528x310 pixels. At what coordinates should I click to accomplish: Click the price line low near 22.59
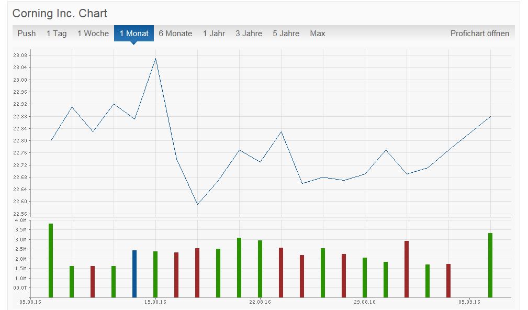197,204
